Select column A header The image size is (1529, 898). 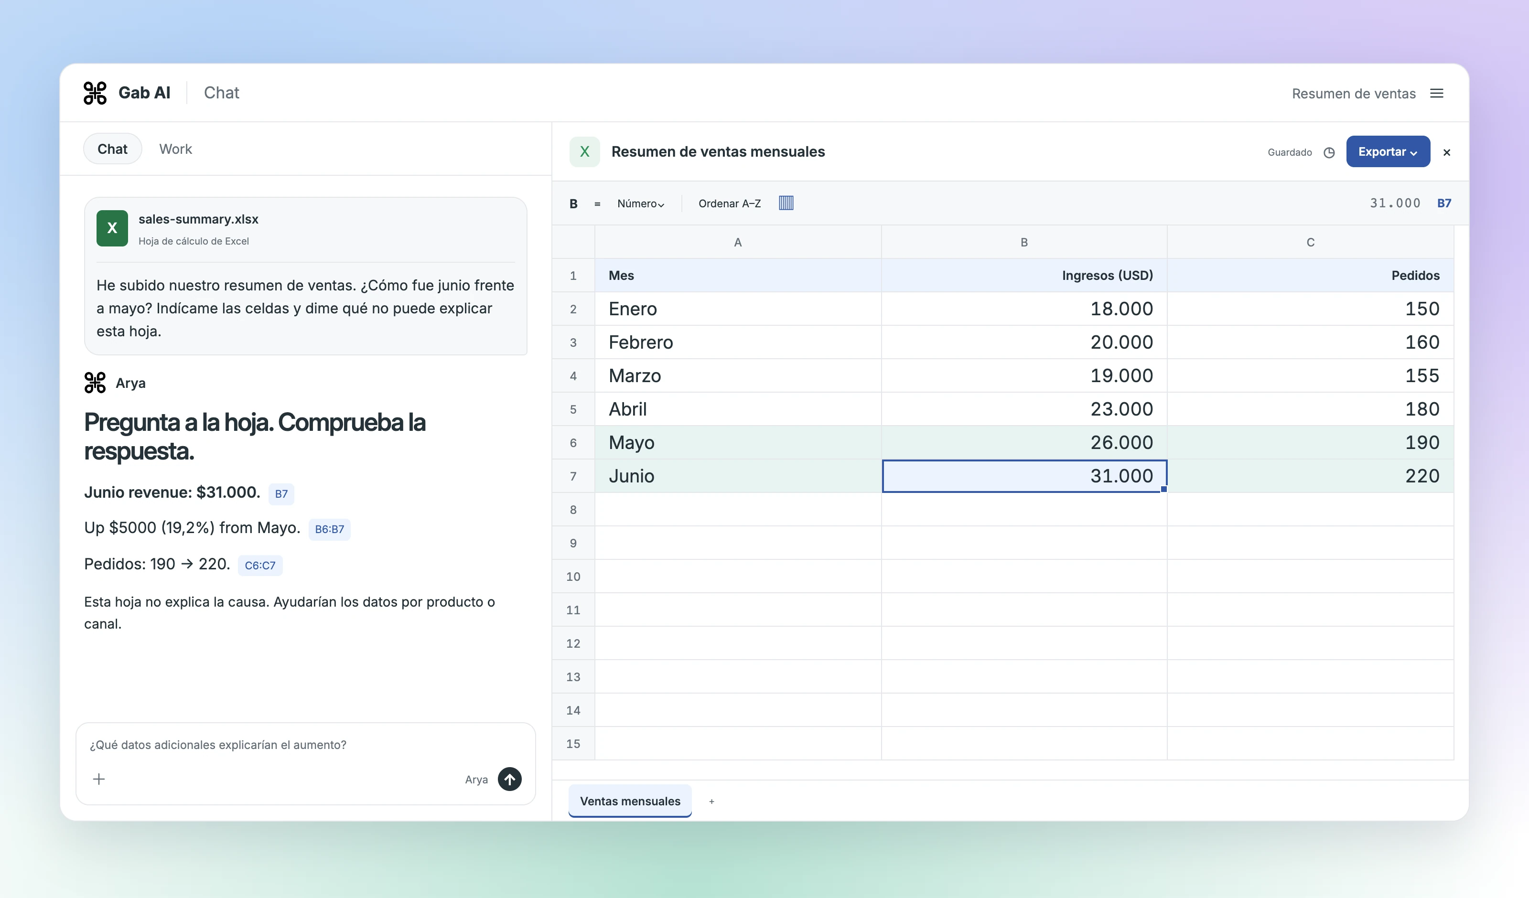click(738, 242)
